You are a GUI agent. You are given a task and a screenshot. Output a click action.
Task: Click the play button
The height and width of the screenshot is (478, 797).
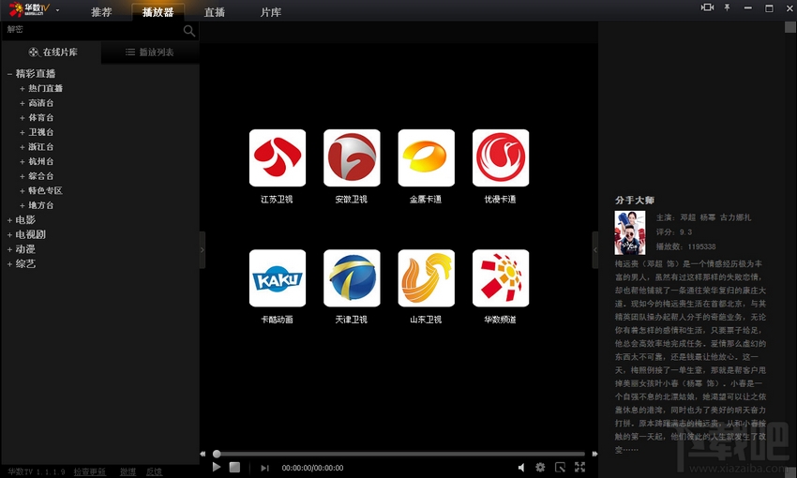[217, 468]
